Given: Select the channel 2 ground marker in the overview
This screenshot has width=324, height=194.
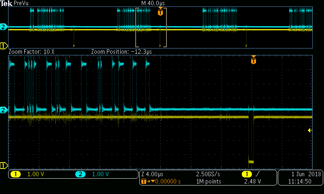Looking at the screenshot, I should tap(4, 27).
